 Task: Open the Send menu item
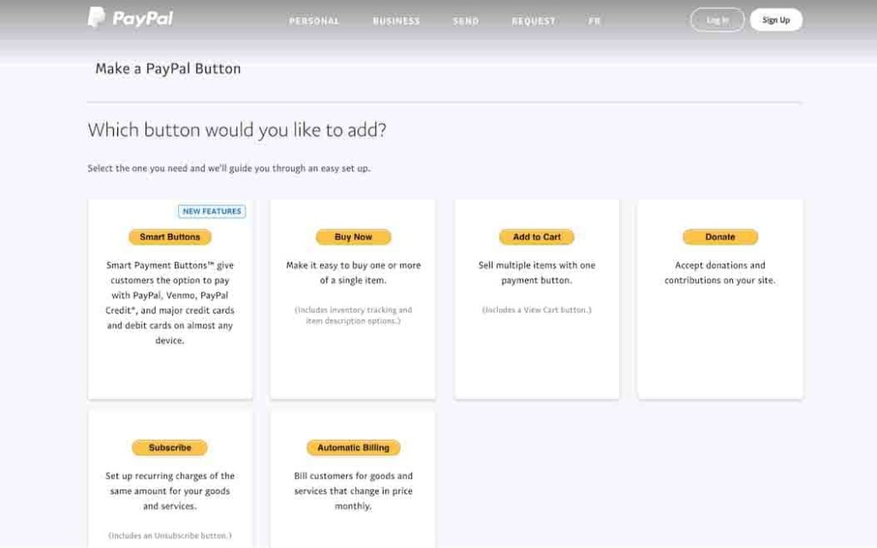465,21
